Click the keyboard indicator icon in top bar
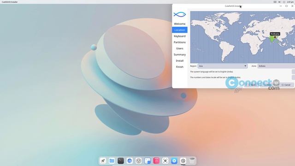The height and width of the screenshot is (166, 295). 275,2
